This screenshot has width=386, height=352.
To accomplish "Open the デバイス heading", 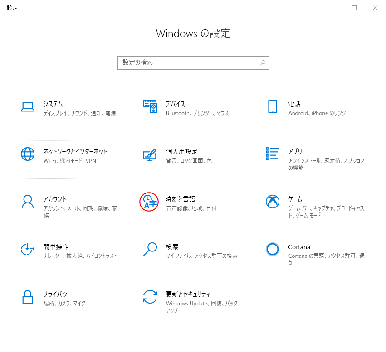I will tap(175, 104).
